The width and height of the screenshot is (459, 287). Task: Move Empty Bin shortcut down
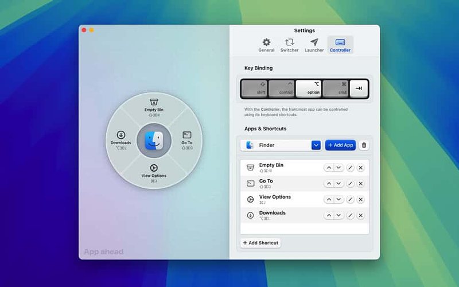tap(339, 168)
